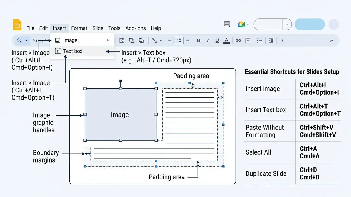Open the three-dot More options icon
The image size is (351, 197).
(x=282, y=40)
